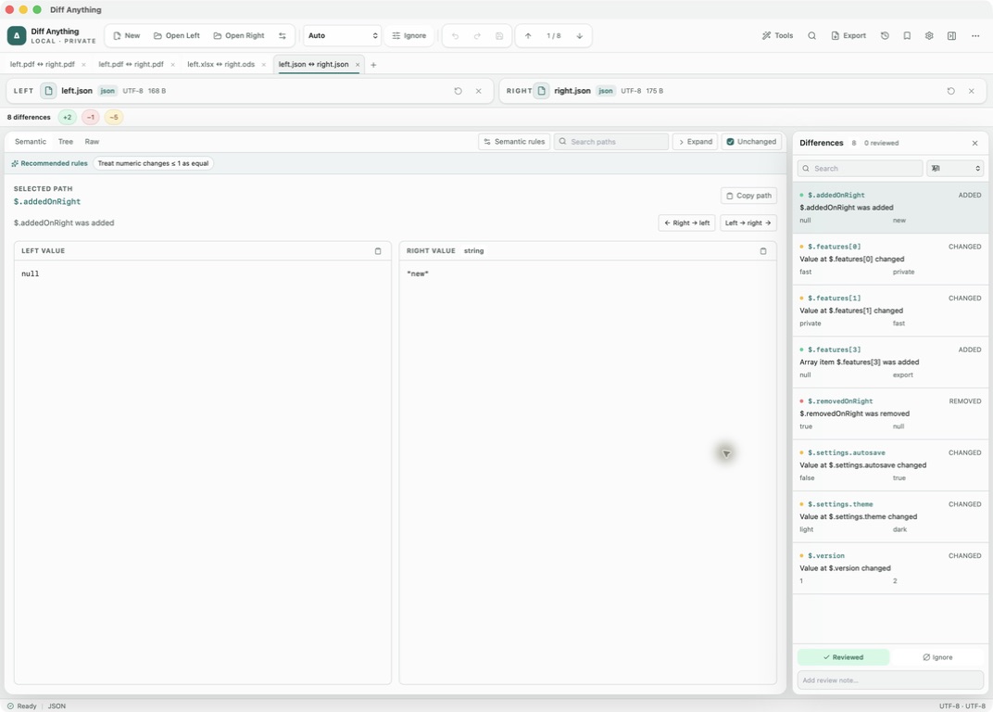
Task: Go to previous difference with the up arrow
Action: (528, 35)
